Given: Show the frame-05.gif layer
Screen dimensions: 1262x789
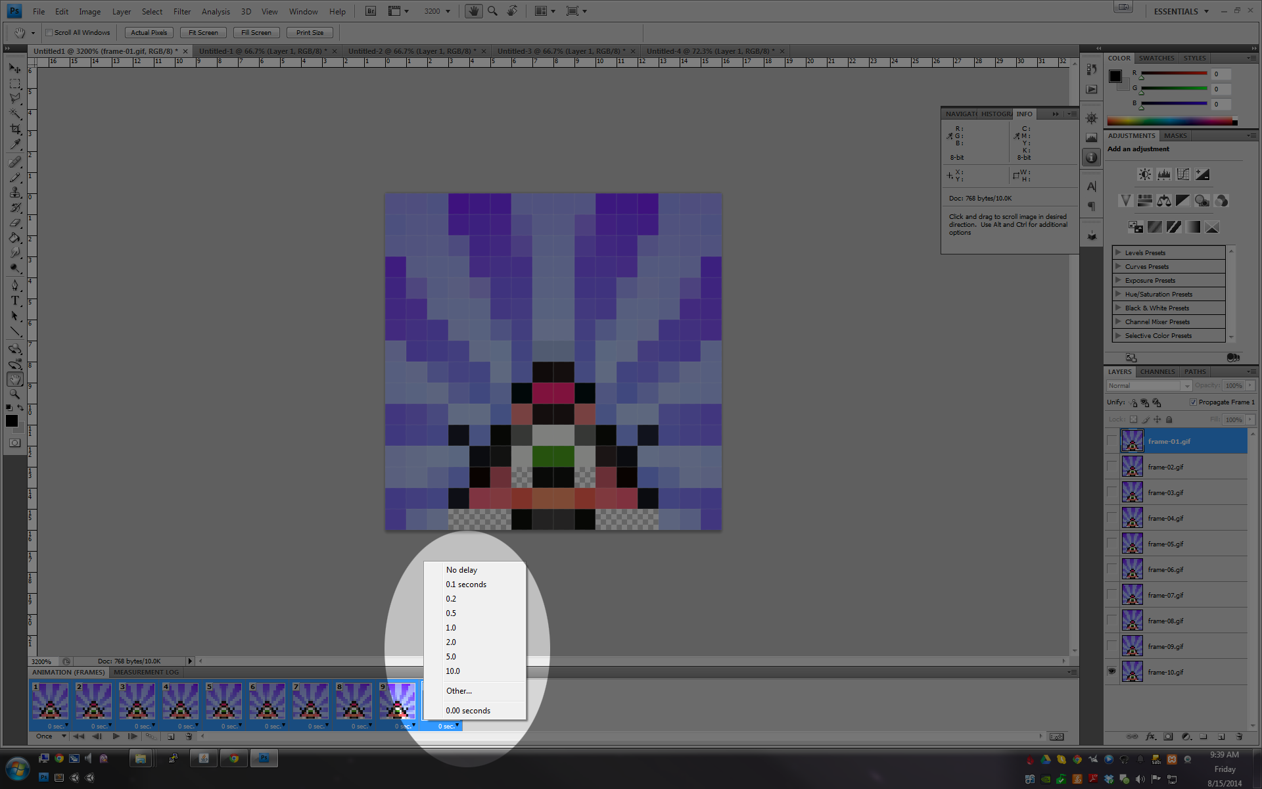Looking at the screenshot, I should pos(1111,543).
